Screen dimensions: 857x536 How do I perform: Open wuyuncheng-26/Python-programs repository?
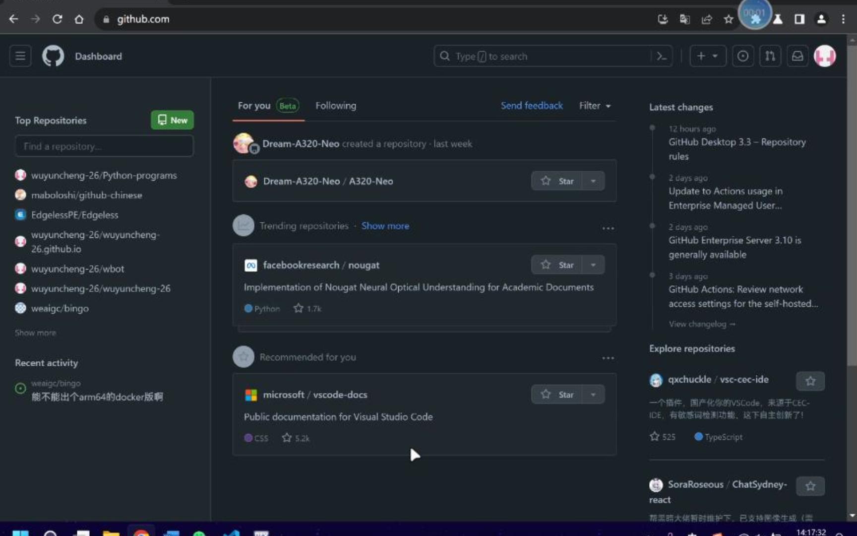coord(104,175)
